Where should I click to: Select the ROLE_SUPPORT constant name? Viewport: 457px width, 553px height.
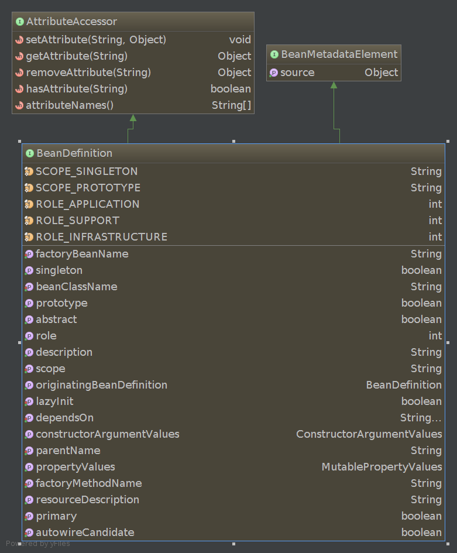point(78,221)
